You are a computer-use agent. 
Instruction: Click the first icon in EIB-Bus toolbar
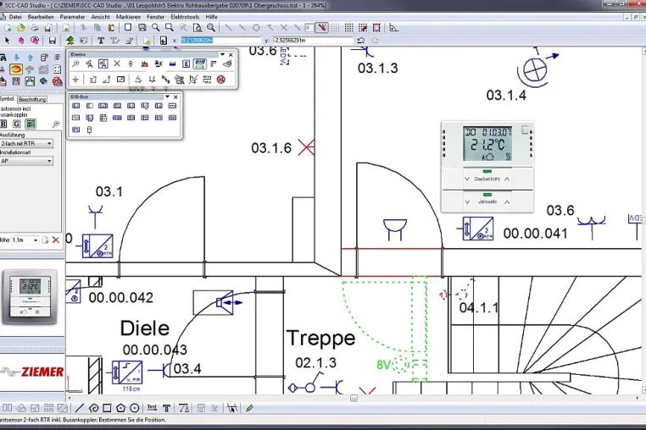pos(75,106)
